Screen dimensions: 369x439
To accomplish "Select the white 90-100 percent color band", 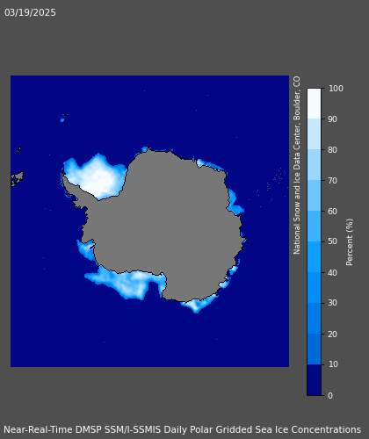I will pos(314,104).
